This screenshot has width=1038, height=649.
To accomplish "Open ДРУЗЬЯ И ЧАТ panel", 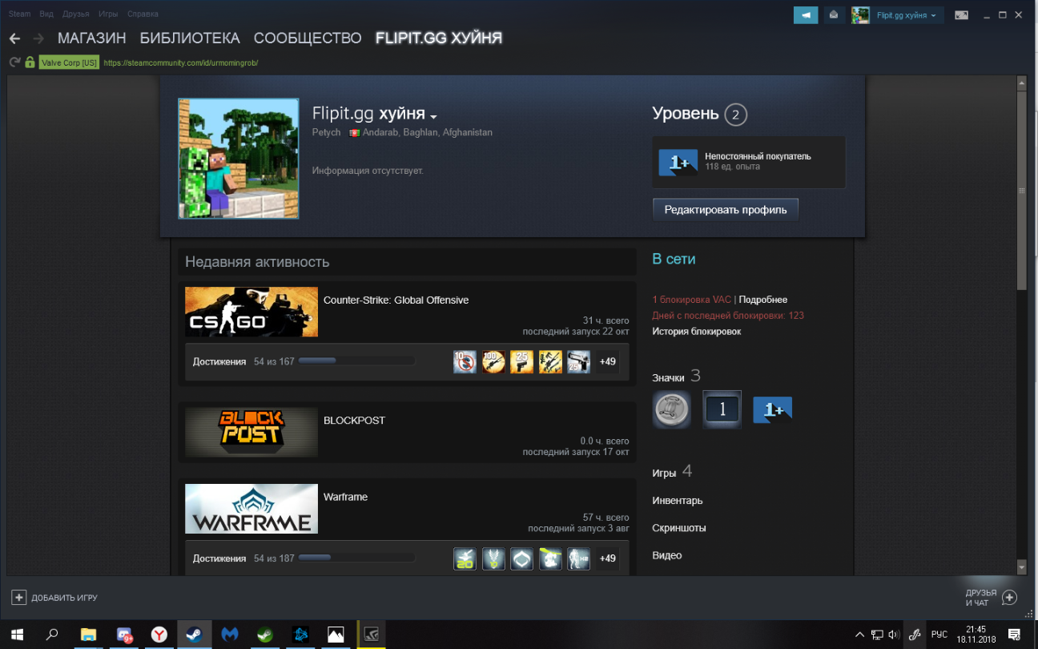I will pos(992,598).
